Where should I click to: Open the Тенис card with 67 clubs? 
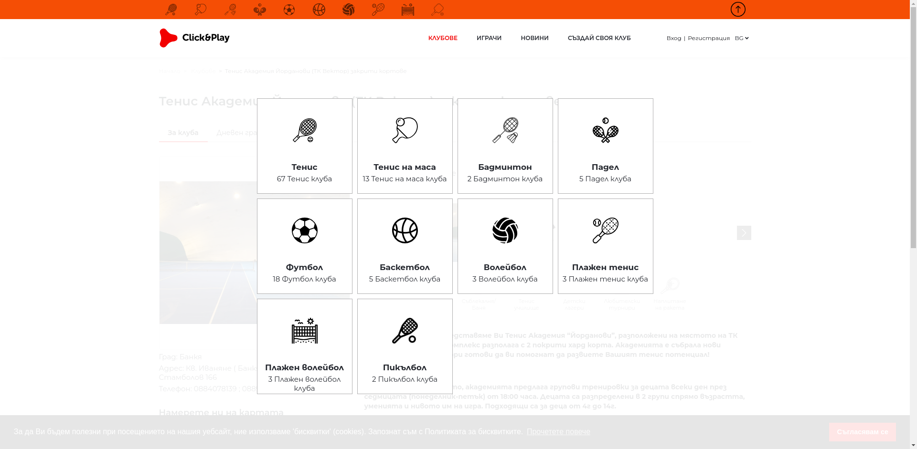pyautogui.click(x=304, y=146)
